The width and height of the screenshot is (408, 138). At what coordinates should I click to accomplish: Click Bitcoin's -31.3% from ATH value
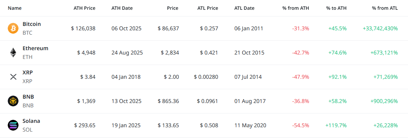point(301,29)
